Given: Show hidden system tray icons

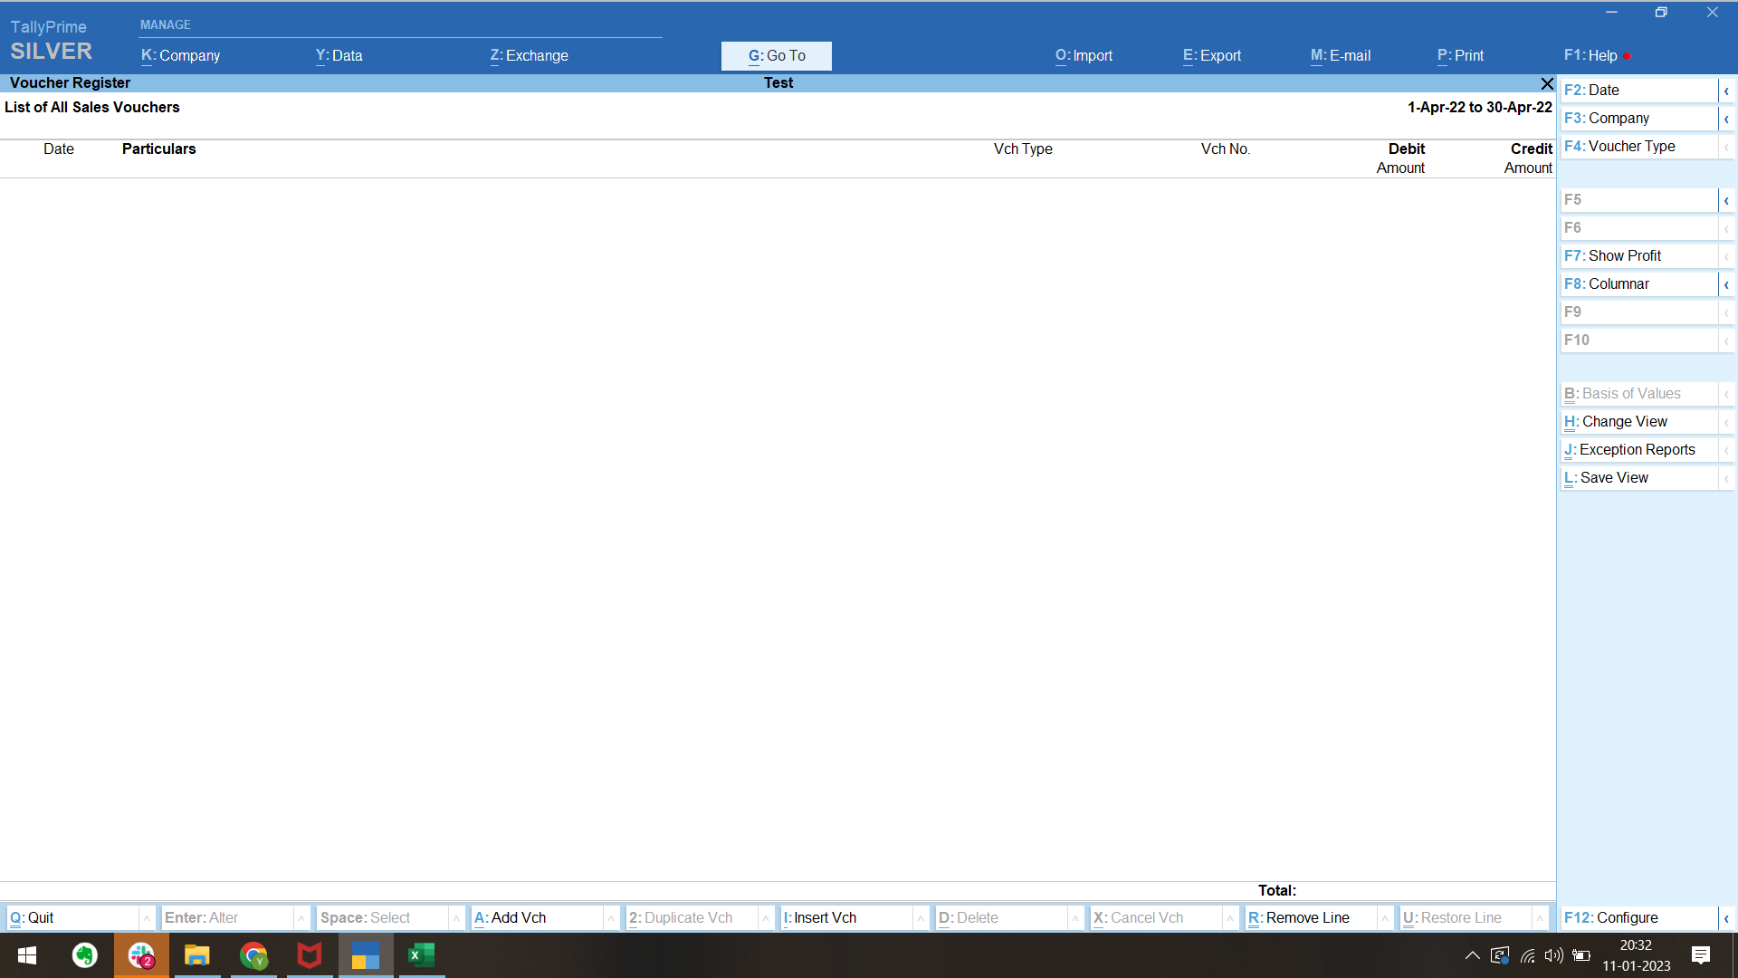Looking at the screenshot, I should pos(1473,955).
